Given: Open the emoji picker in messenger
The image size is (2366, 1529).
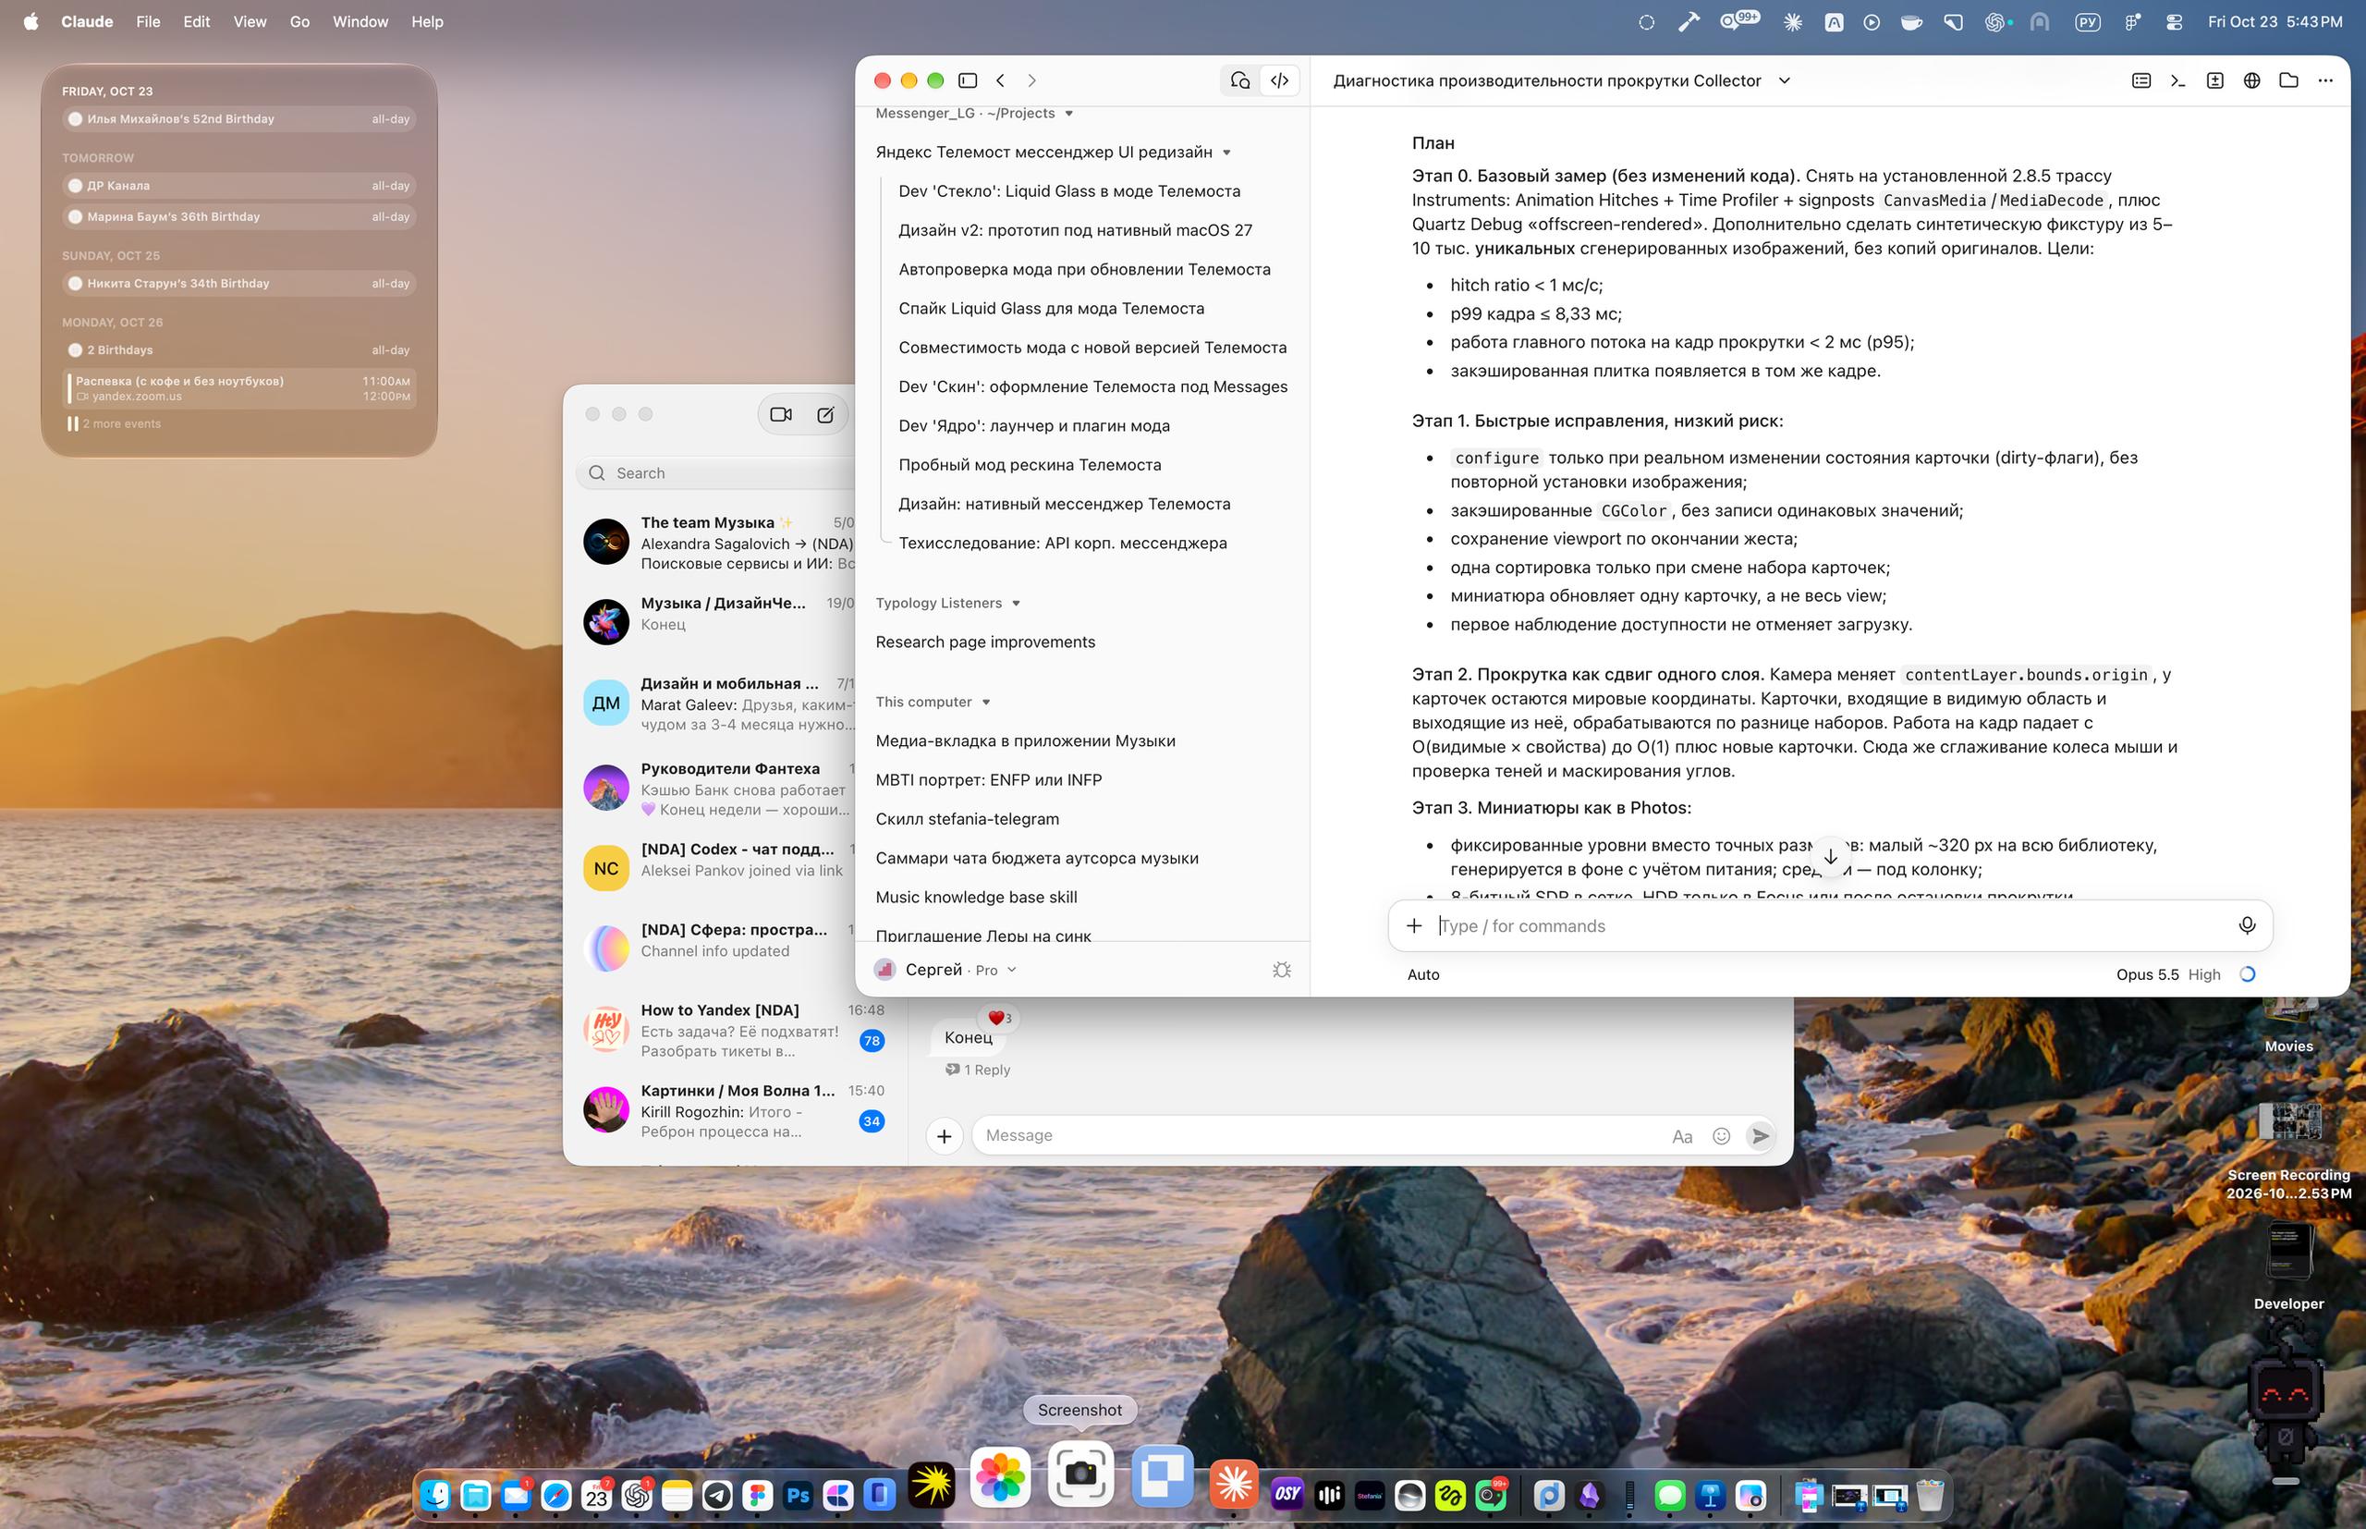Looking at the screenshot, I should (1721, 1136).
